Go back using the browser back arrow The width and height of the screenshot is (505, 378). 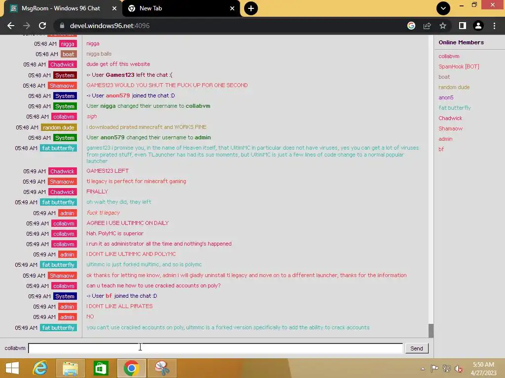[11, 26]
